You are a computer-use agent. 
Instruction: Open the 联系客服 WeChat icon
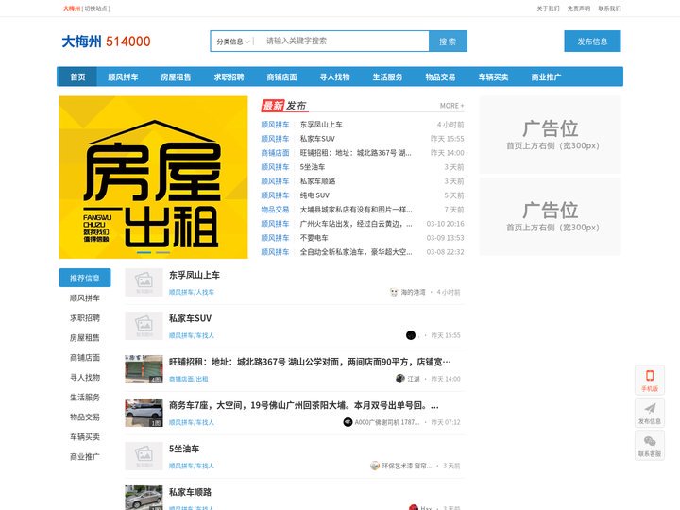pyautogui.click(x=649, y=446)
